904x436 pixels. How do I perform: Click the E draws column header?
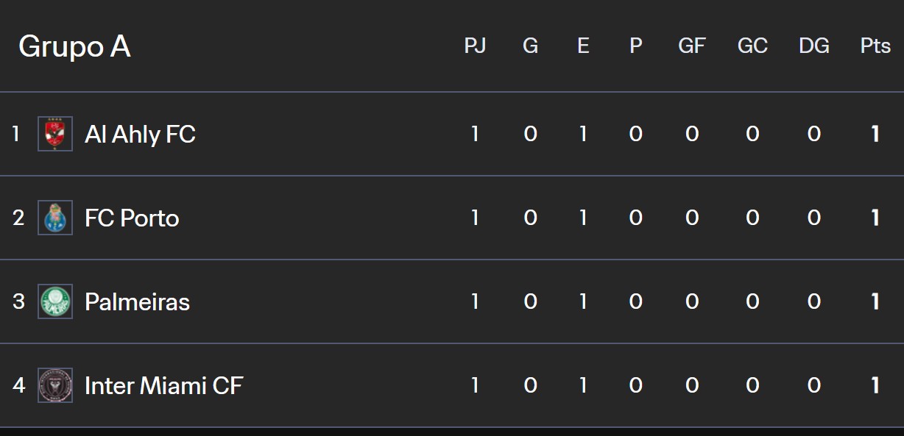pos(583,46)
